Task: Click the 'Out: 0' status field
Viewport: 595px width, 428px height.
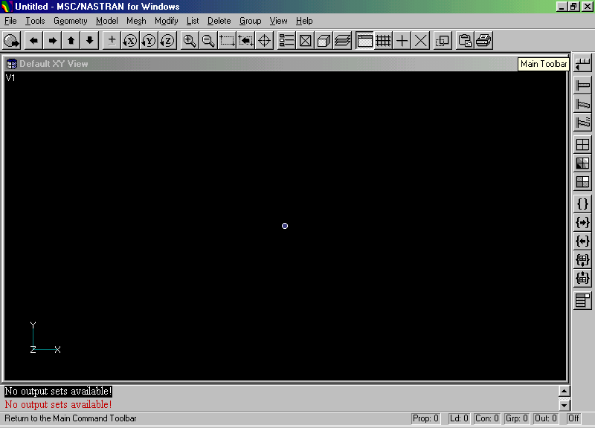Action: pos(546,418)
